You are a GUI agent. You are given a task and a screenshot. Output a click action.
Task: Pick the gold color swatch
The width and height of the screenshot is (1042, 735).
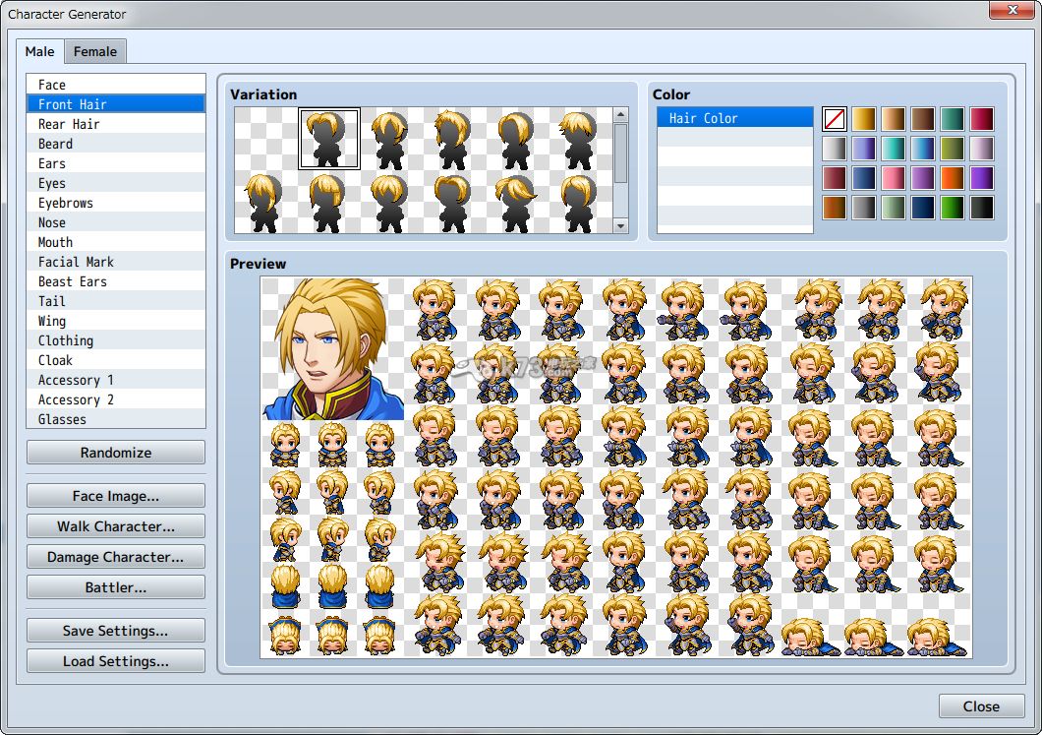click(x=863, y=119)
